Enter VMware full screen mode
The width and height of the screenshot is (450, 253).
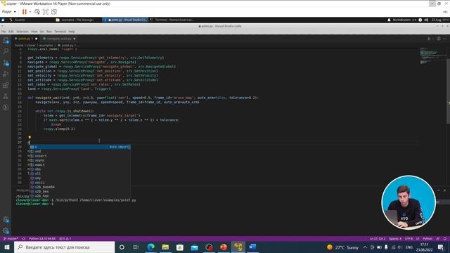coord(45,12)
